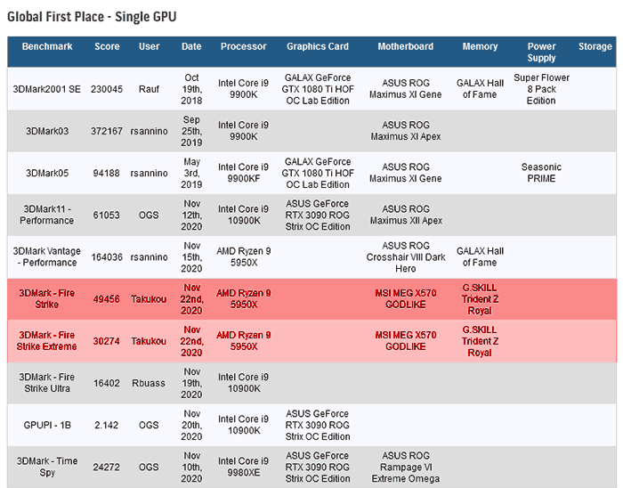The height and width of the screenshot is (488, 623).
Task: Open the 3DMark05 benchmark entry
Action: coord(47,174)
